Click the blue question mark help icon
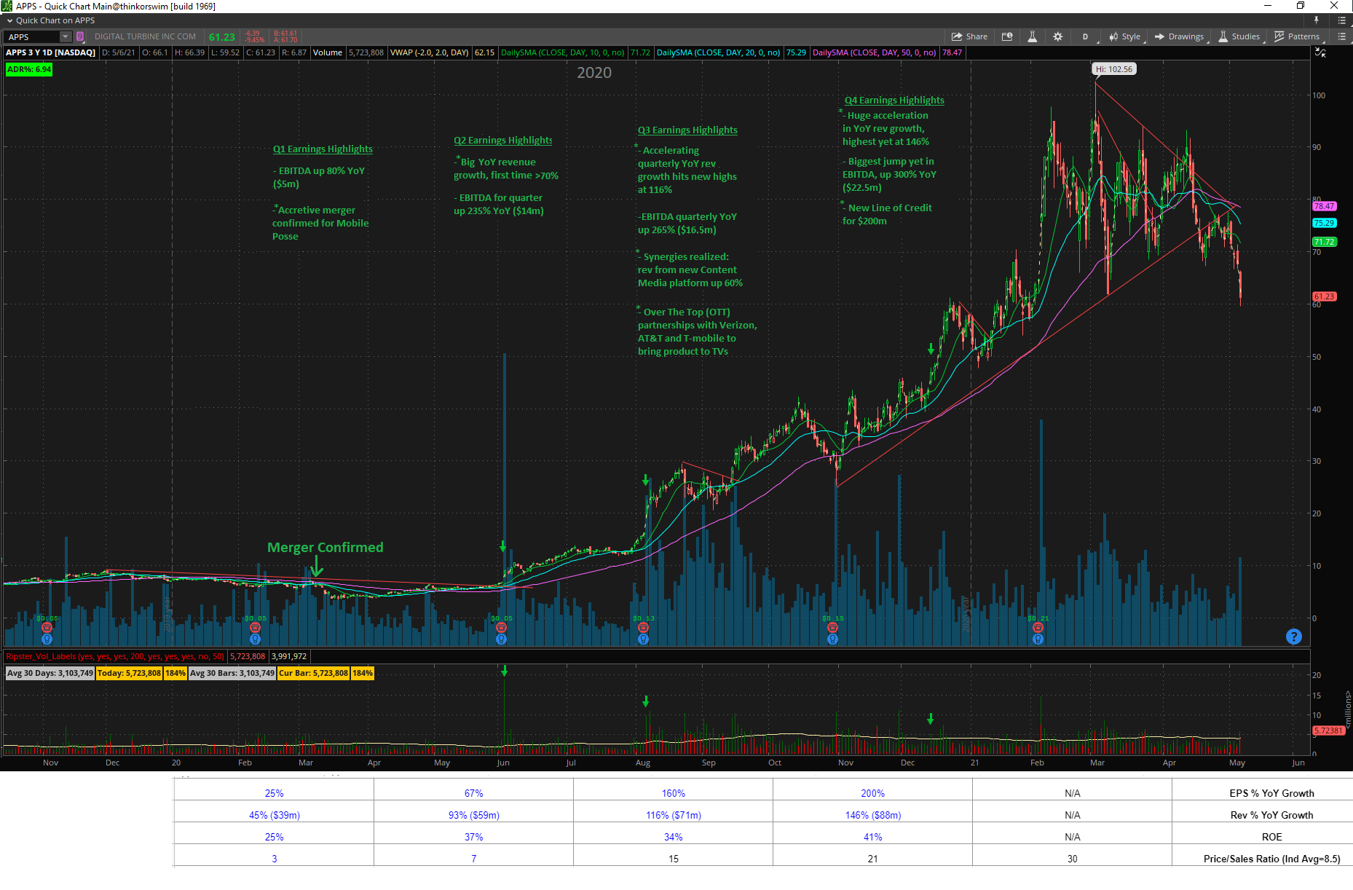 tap(1293, 637)
